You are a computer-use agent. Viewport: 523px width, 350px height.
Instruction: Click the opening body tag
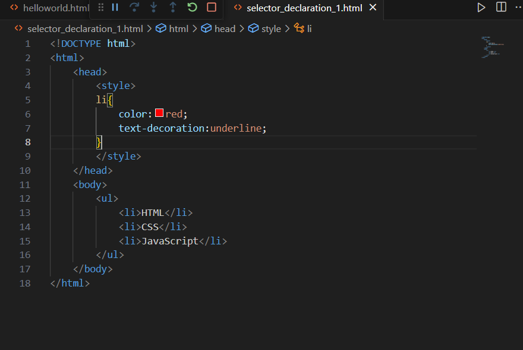coord(90,185)
